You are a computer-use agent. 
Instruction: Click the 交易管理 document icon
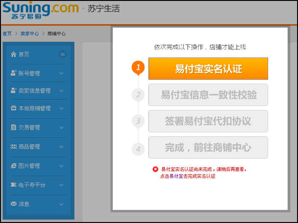click(14, 127)
